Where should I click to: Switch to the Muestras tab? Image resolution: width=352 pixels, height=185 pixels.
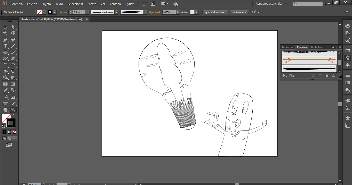(x=287, y=47)
